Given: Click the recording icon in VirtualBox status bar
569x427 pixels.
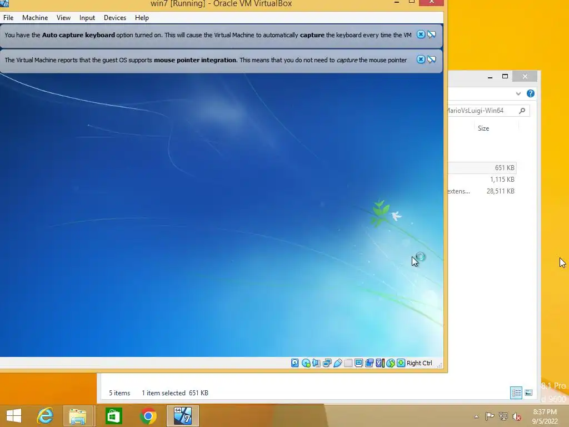Looking at the screenshot, I should [369, 363].
